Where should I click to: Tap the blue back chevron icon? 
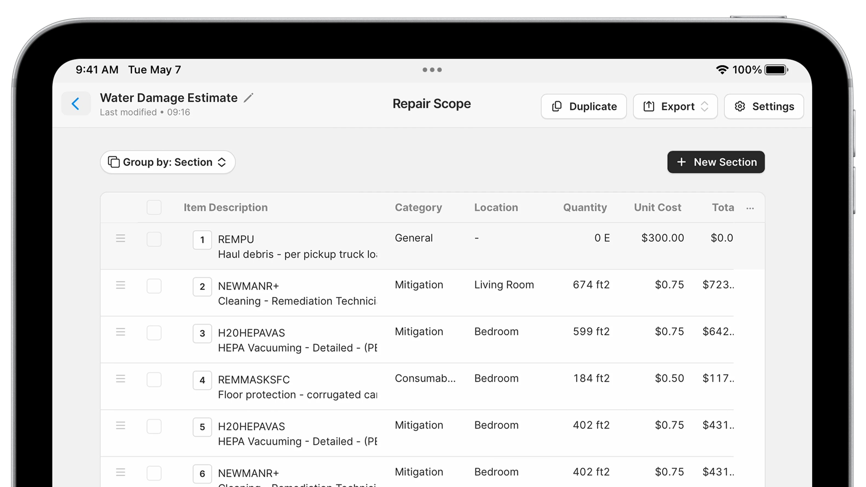pyautogui.click(x=76, y=103)
